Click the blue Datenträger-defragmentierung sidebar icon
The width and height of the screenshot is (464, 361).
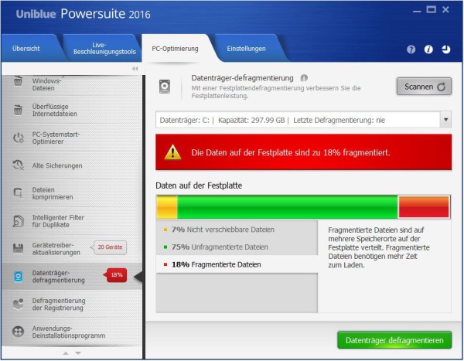18,277
